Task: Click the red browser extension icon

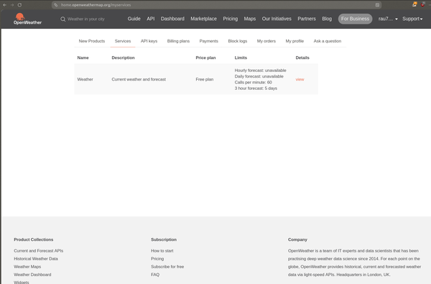Action: [x=423, y=4]
